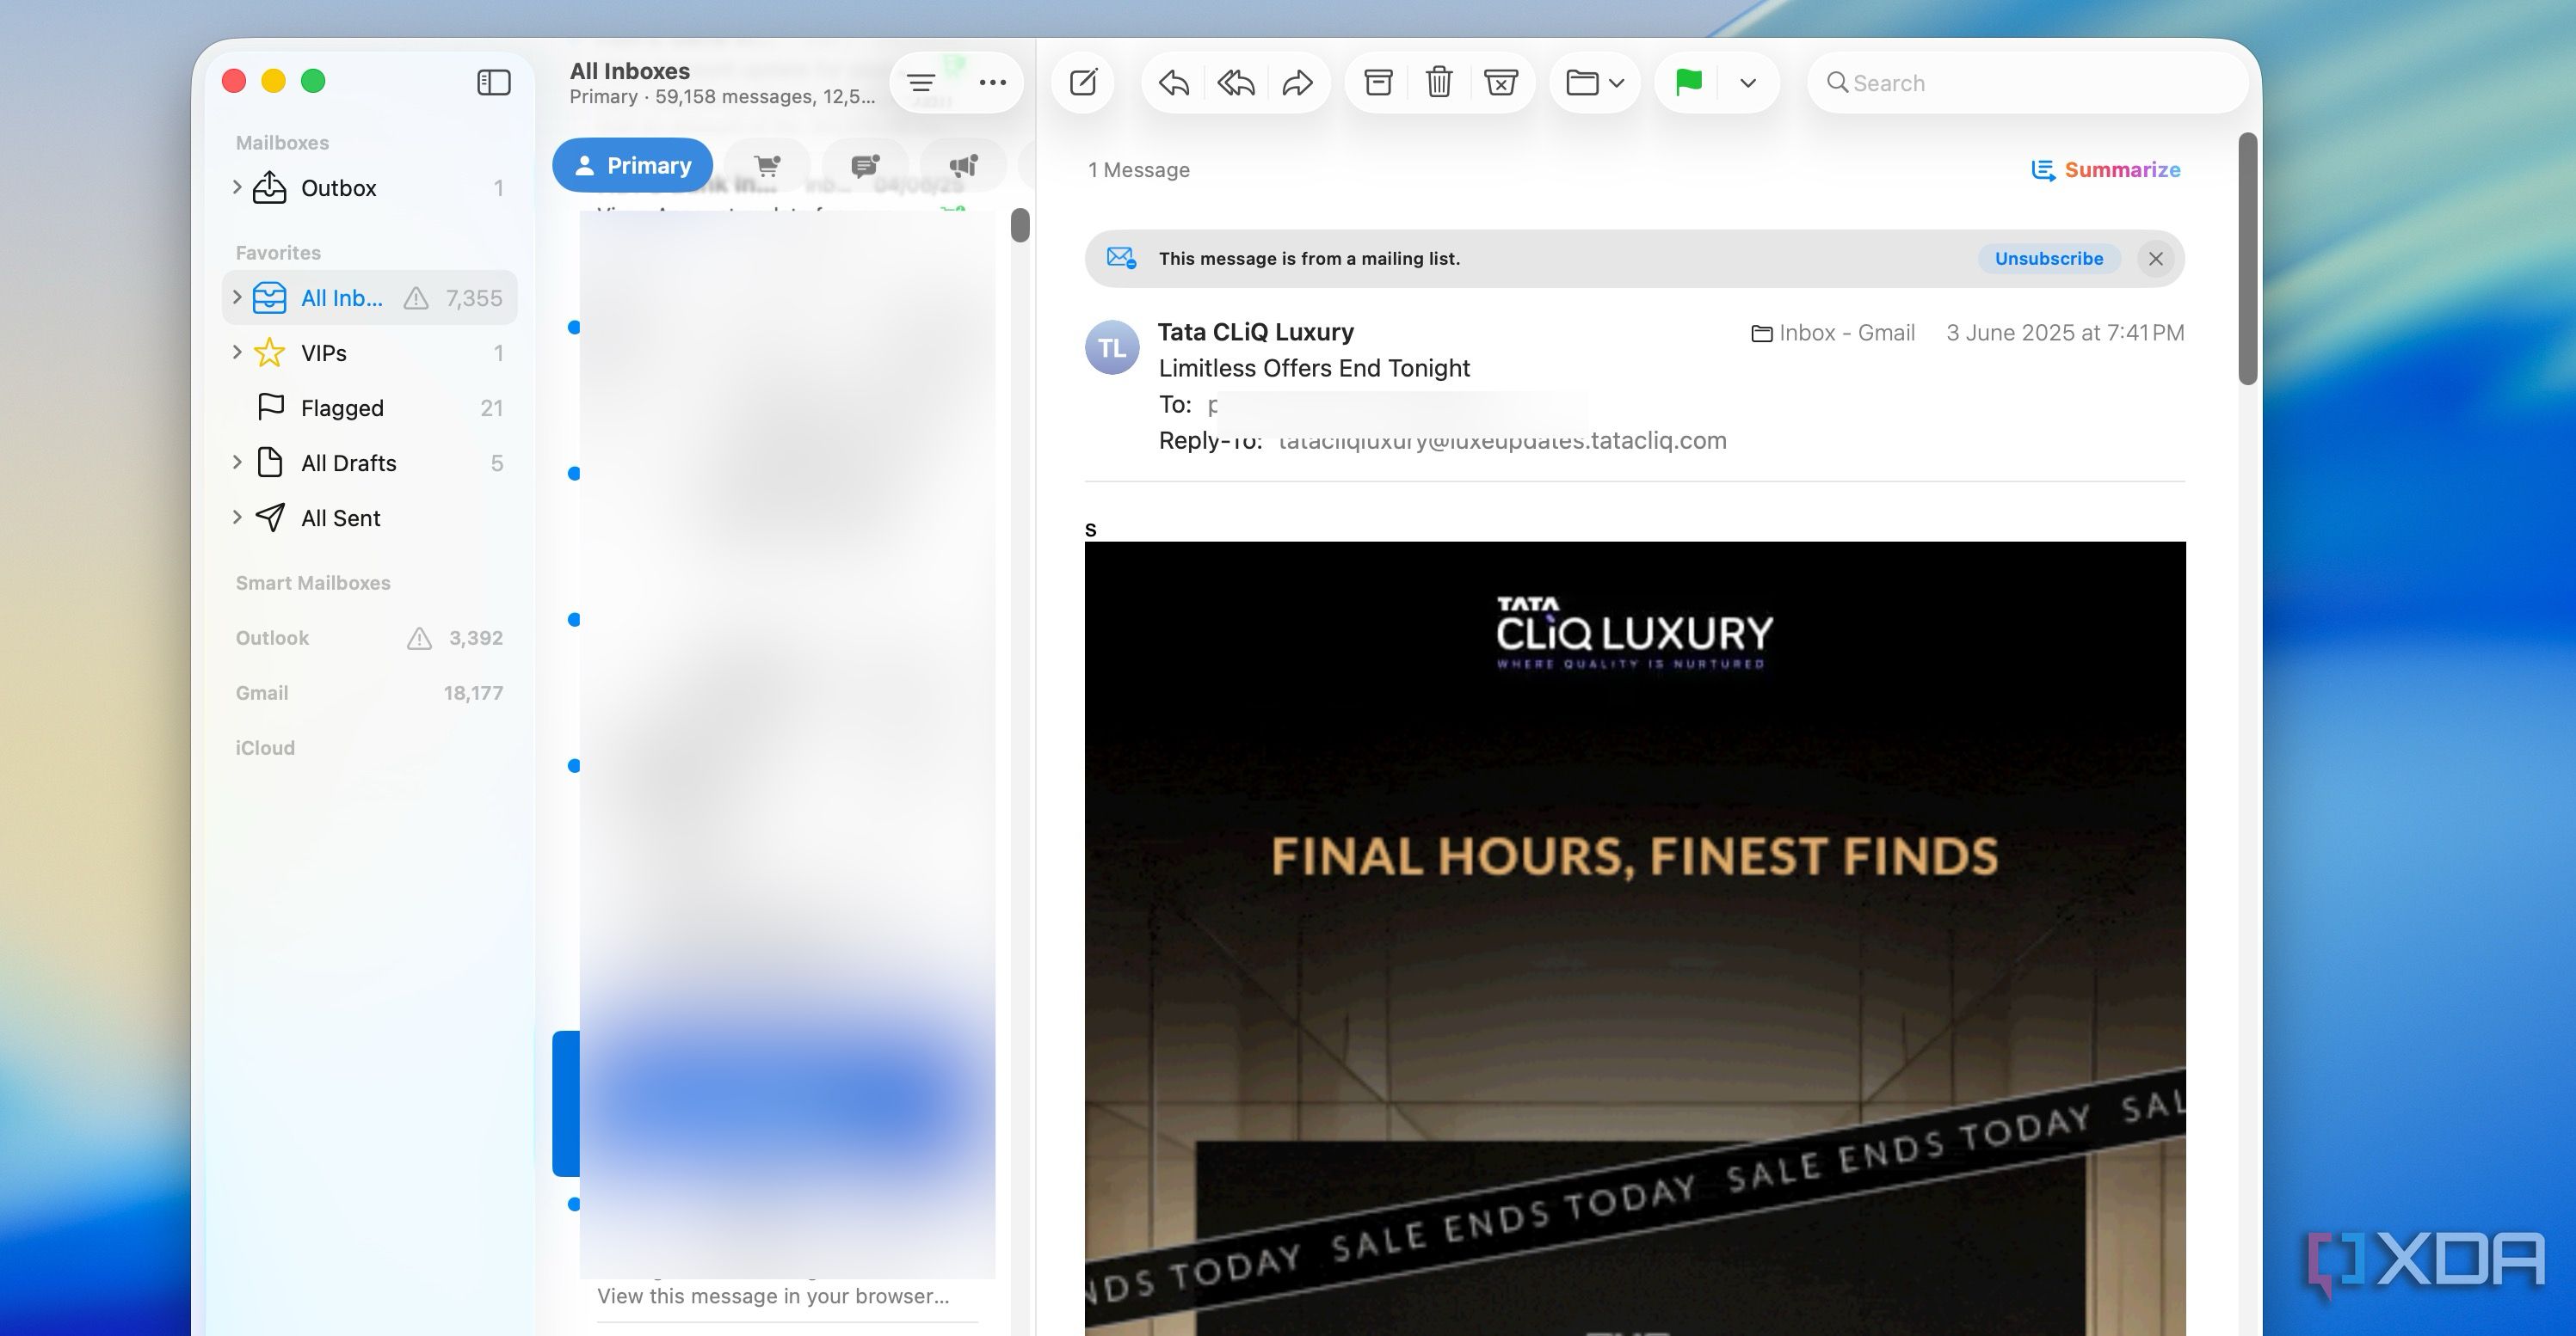Delete message with the trash icon
The image size is (2576, 1336).
tap(1439, 82)
